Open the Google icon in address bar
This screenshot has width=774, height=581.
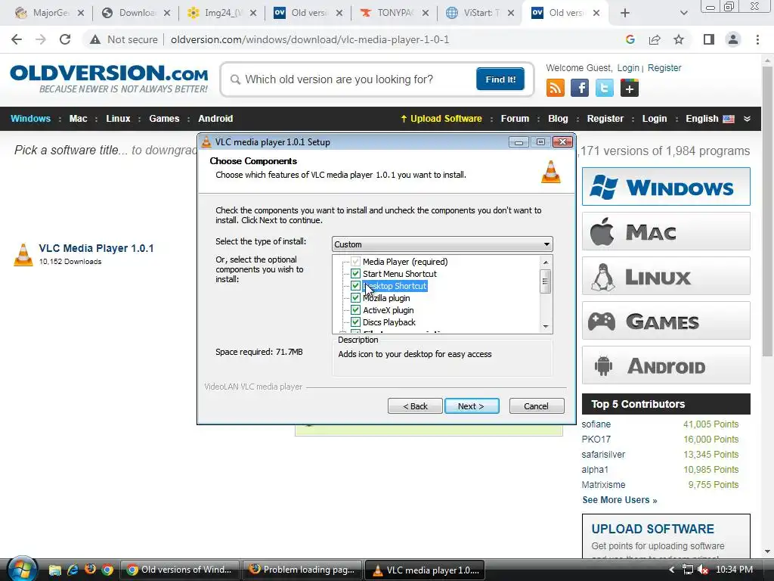pyautogui.click(x=630, y=39)
